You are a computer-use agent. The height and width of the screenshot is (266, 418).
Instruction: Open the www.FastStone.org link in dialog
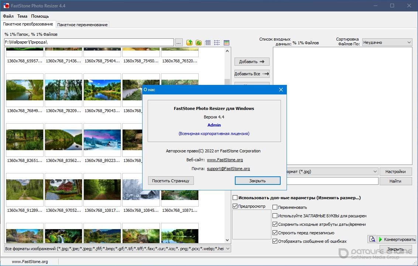pos(225,160)
